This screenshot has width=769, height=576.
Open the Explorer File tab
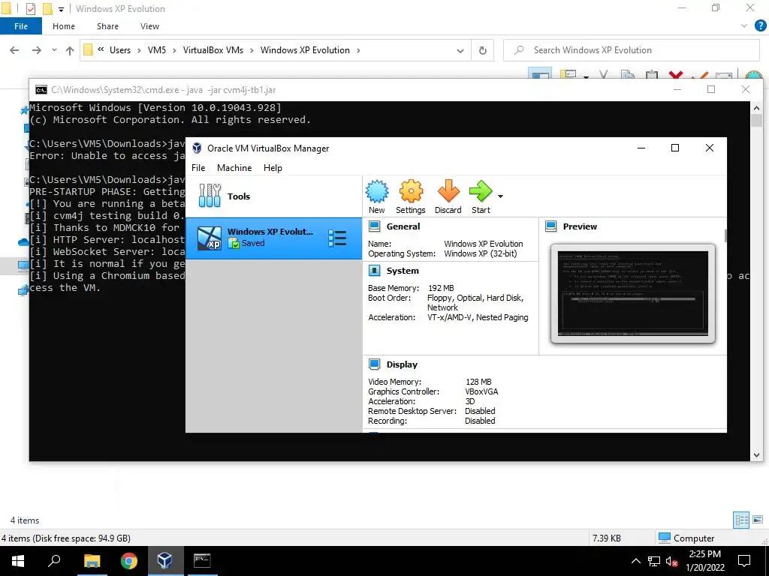21,26
